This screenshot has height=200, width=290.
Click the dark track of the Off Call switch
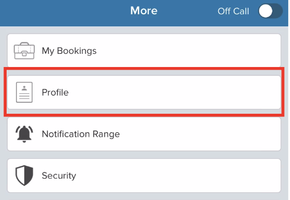(278, 11)
